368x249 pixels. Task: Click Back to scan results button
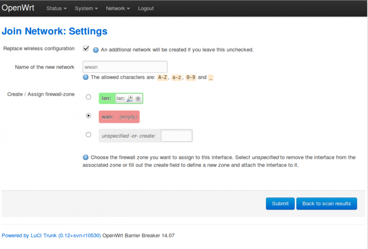point(326,203)
